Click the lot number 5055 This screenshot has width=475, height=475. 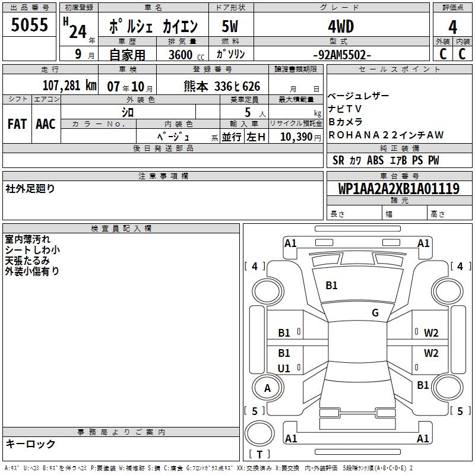(29, 24)
